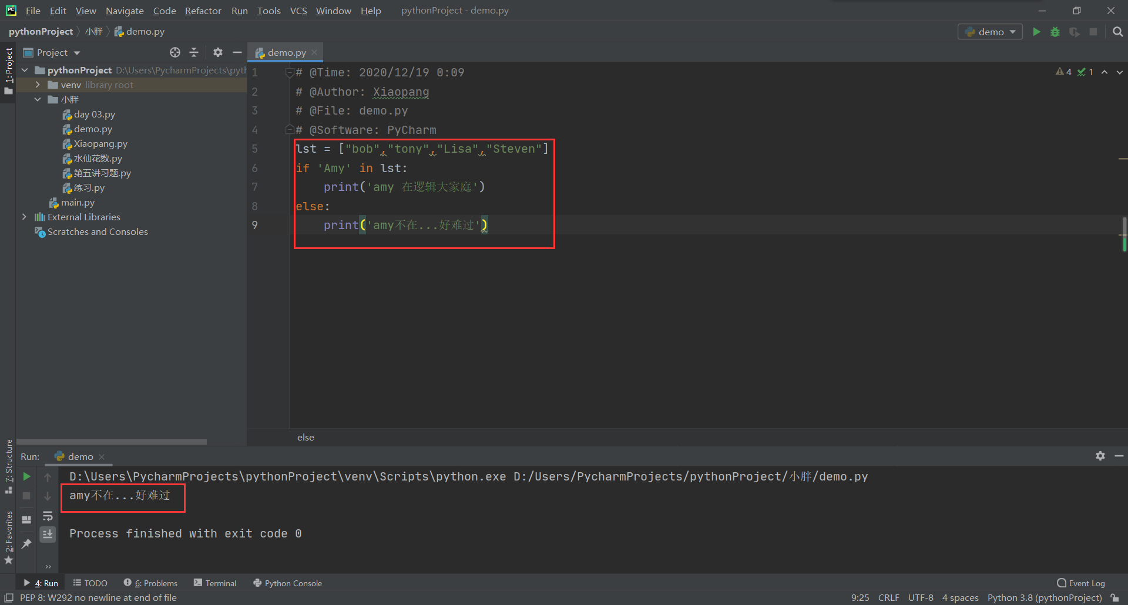Screen dimensions: 1128x605
Task: Click the 小胖 breadcrumb in navigation bar
Action: (x=93, y=32)
